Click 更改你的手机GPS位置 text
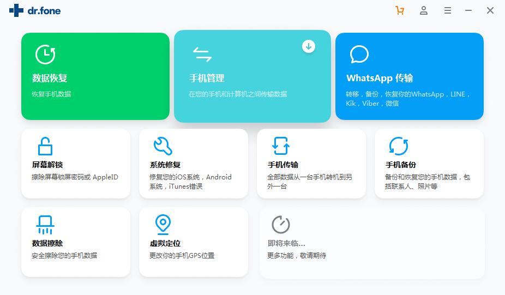Viewport: 505px width, 295px height. pos(182,255)
